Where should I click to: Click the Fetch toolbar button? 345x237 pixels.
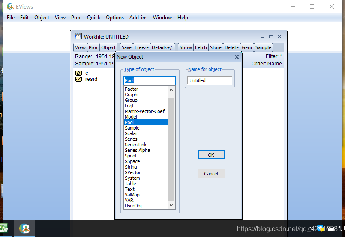point(201,47)
